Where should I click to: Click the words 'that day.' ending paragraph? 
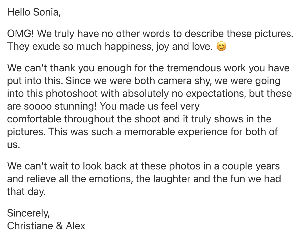pyautogui.click(x=26, y=192)
